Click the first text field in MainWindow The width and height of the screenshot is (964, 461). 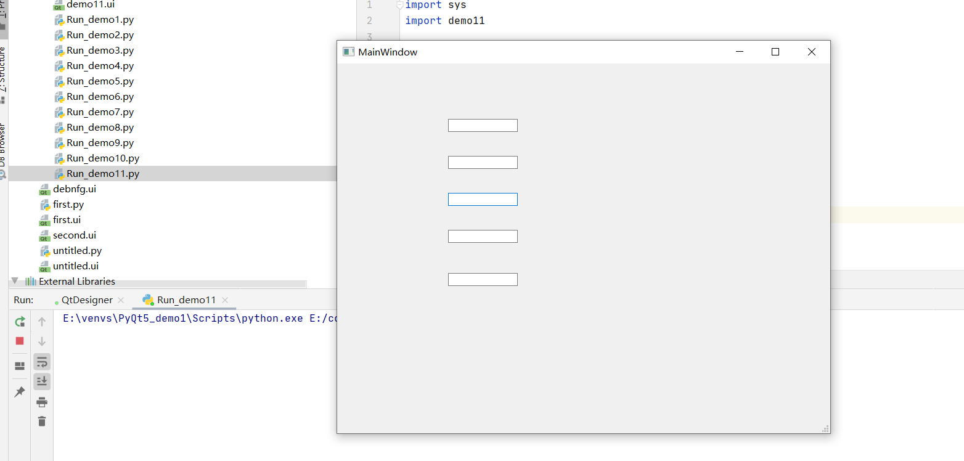click(483, 126)
